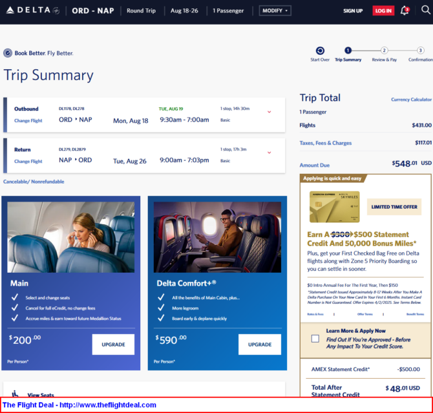Screen dimensions: 433x413
Task: Expand the Outbound flight details chevron
Action: tap(269, 112)
